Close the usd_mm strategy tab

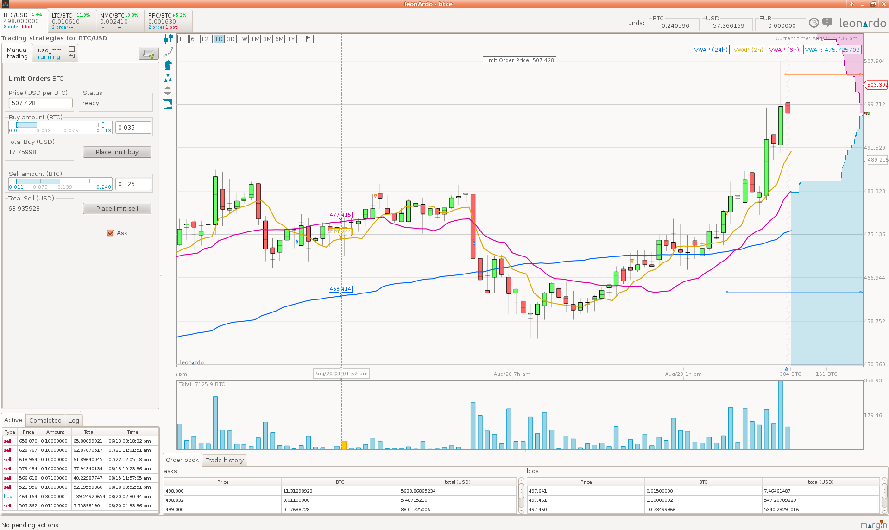(72, 49)
